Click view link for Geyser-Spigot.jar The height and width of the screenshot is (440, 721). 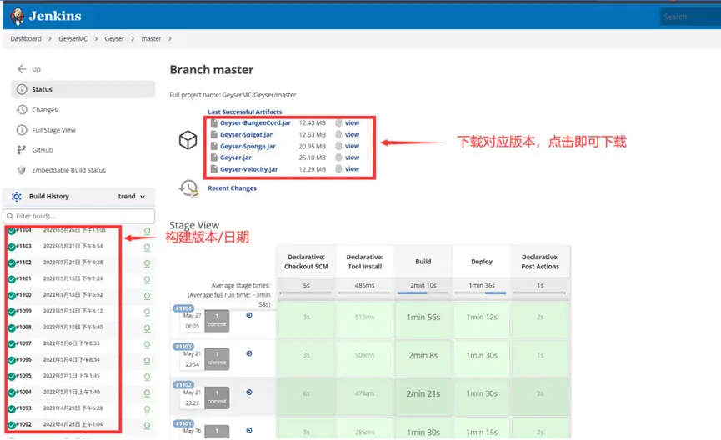tap(352, 134)
